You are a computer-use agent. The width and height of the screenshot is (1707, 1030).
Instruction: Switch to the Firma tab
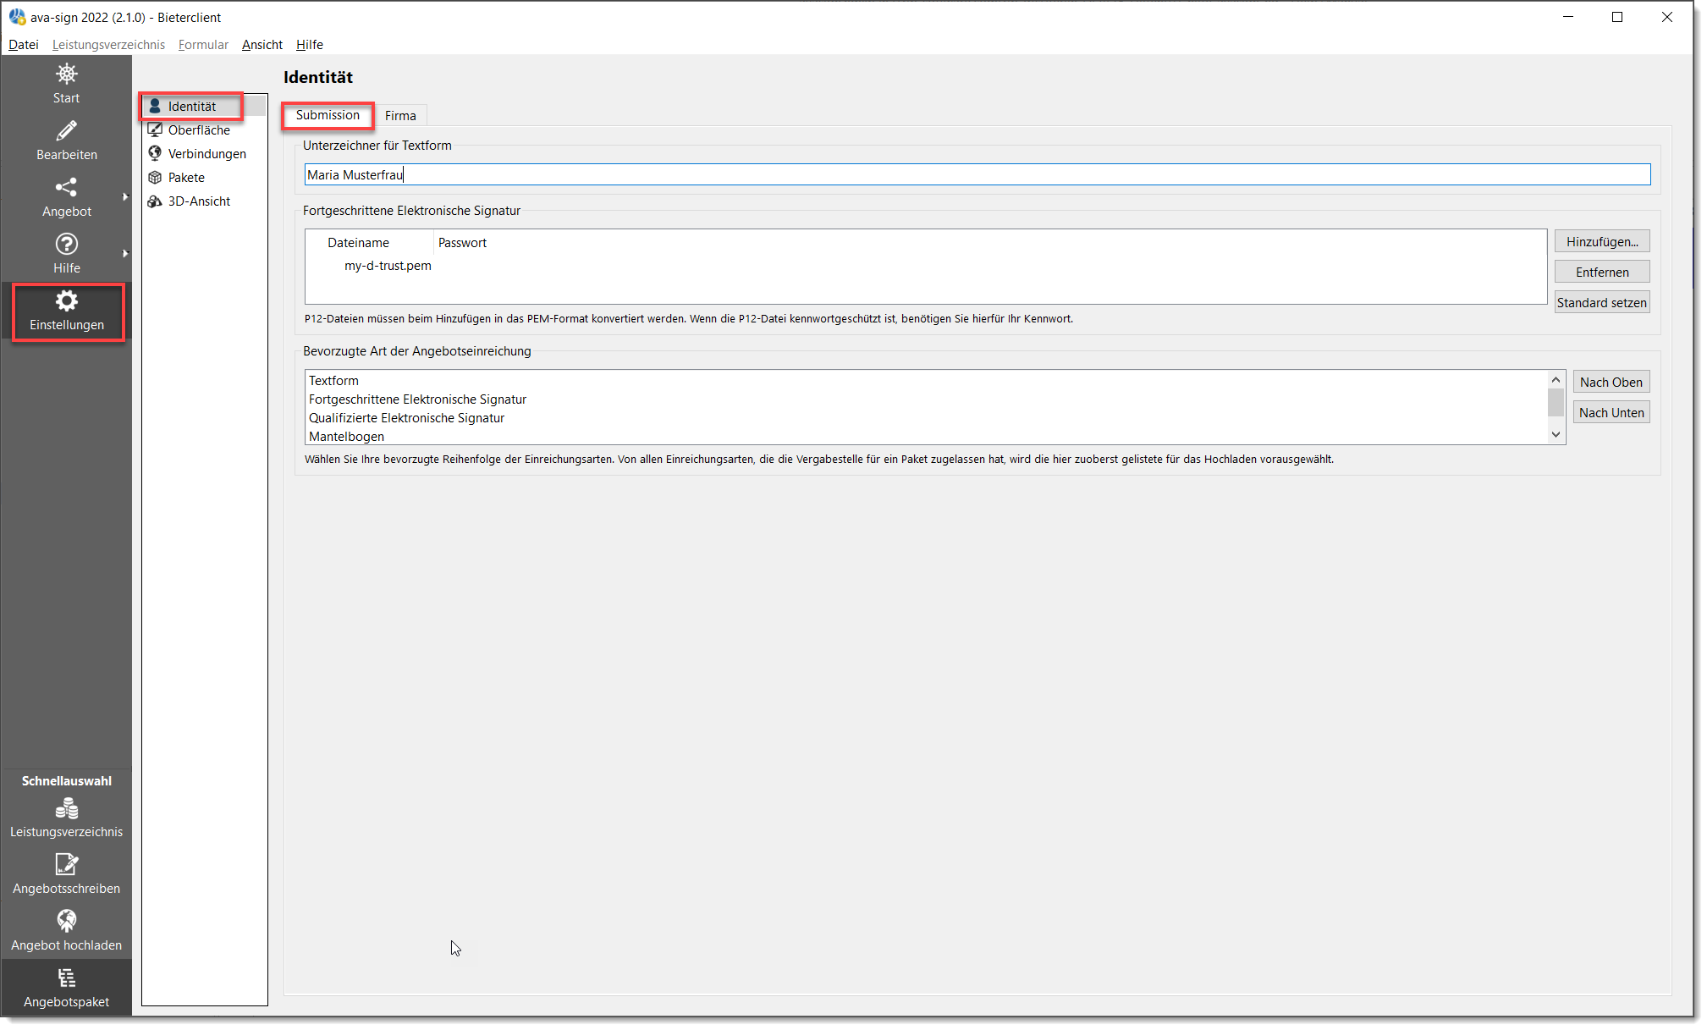click(400, 116)
